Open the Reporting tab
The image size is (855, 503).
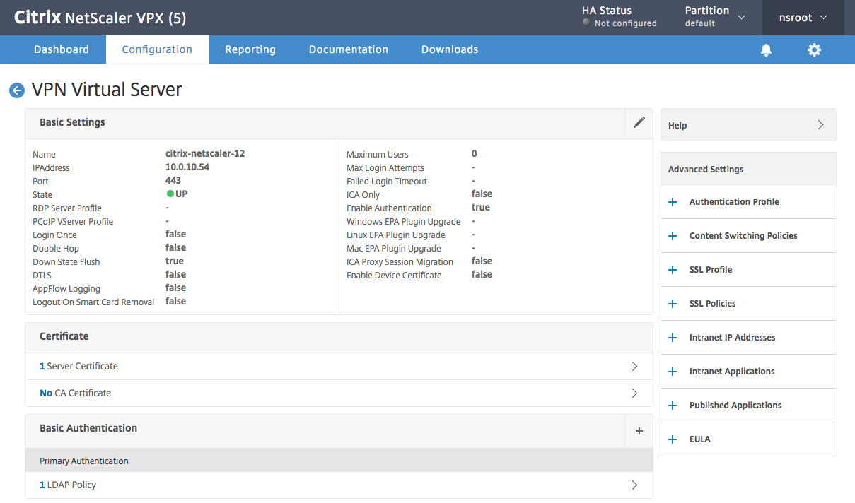250,49
